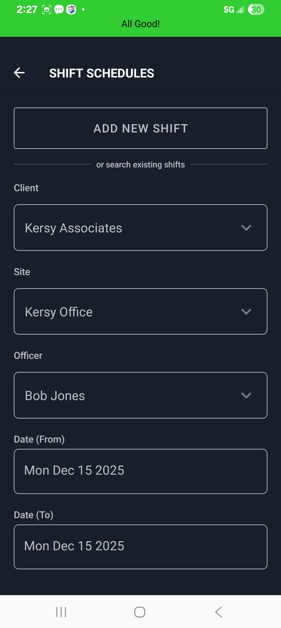Tap the battery indicator showing 30

point(256,10)
